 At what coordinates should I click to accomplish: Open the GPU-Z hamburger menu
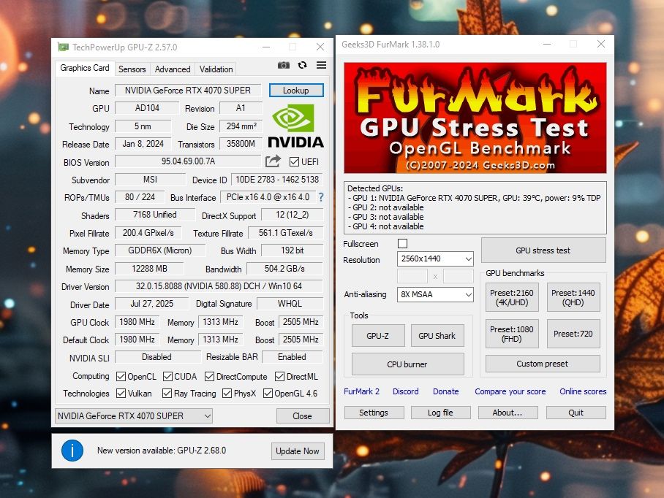322,65
